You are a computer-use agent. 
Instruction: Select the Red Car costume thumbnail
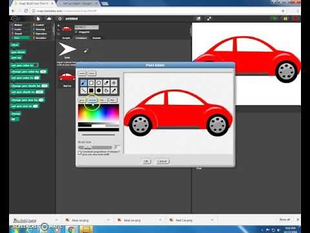coord(67,78)
